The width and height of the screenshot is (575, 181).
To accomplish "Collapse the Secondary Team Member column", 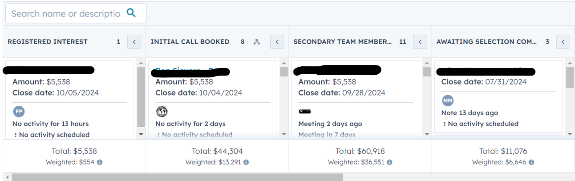I will [420, 42].
